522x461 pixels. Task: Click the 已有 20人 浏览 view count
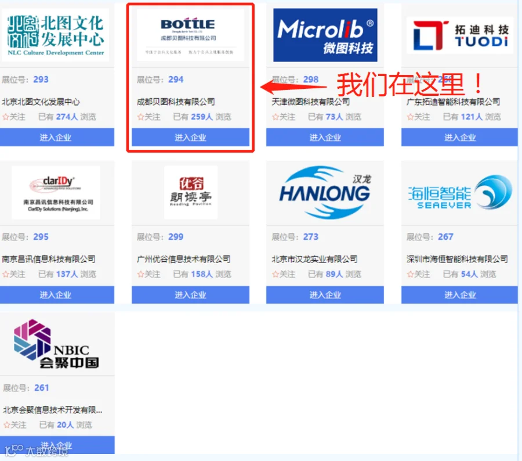[66, 425]
